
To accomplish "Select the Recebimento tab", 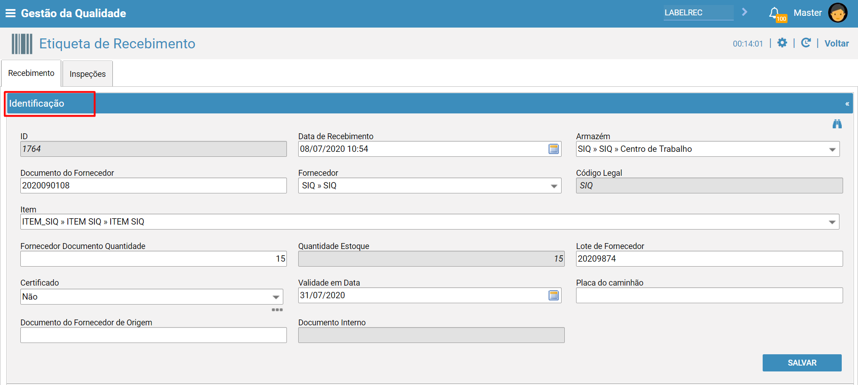I will [31, 73].
